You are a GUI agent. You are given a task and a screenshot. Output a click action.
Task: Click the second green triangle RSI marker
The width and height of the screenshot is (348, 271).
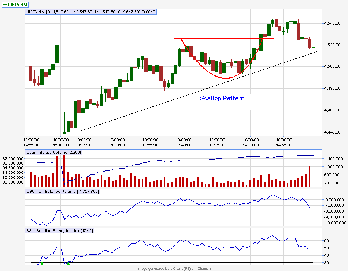[x=68, y=263]
